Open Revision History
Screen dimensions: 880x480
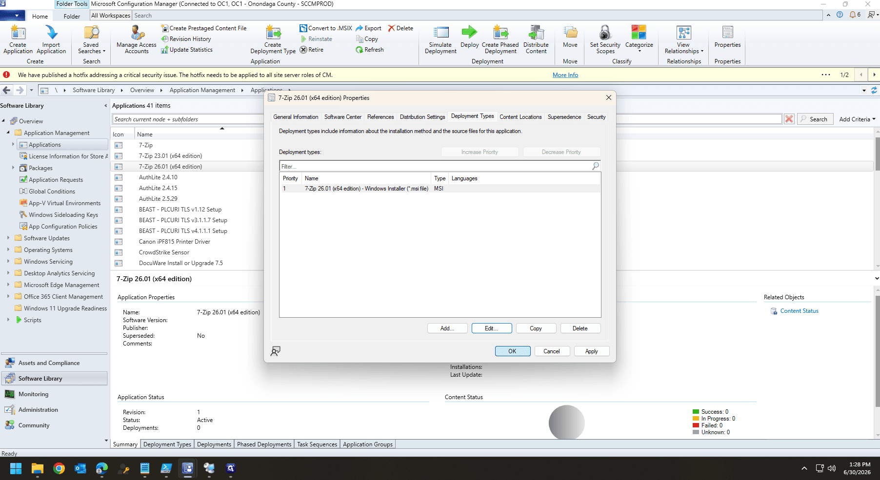(186, 39)
